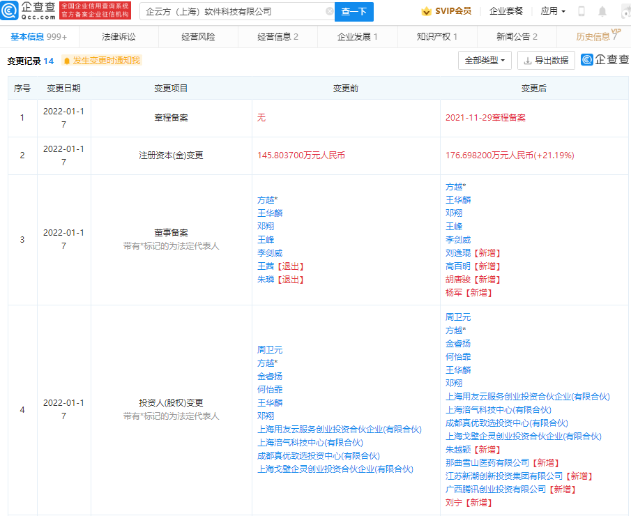
Task: Click the 变更记录 14 heading
Action: click(x=31, y=61)
